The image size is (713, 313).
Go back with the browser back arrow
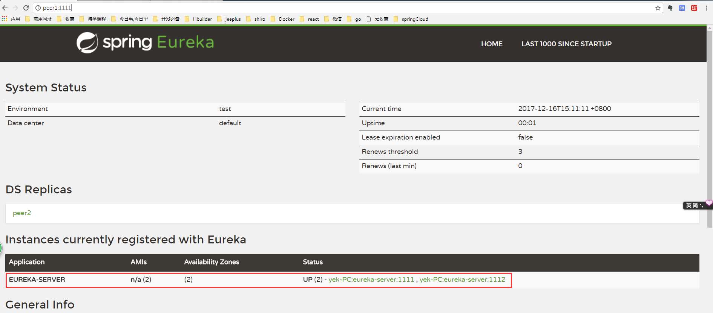pos(5,8)
